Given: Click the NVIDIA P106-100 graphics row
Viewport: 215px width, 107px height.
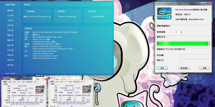Looking at the screenshot, I should (42, 39).
